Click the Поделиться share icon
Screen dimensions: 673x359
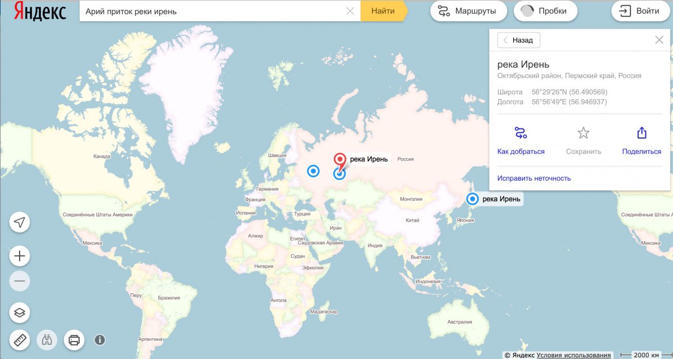point(642,133)
